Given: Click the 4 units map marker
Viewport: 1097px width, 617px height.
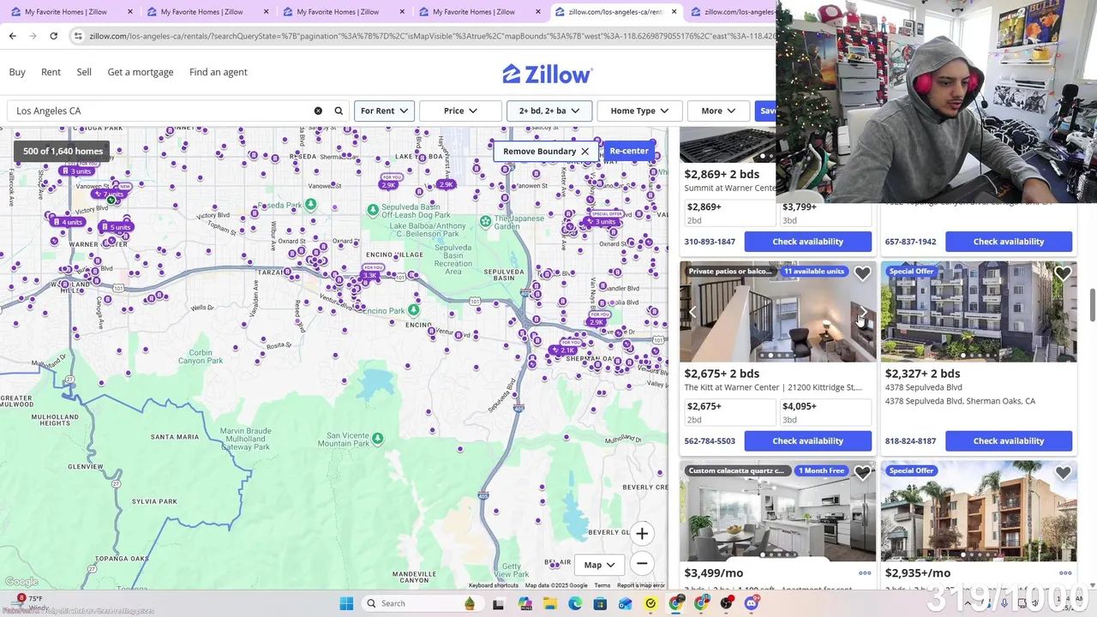Looking at the screenshot, I should click(68, 222).
